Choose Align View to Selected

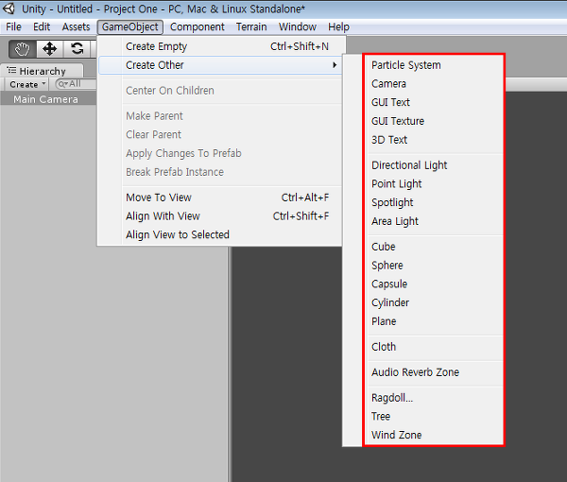coord(220,234)
